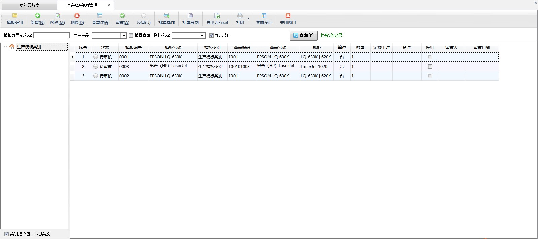Viewport: 538px width, 239px height.
Task: Click the 新增(N) add icon
Action: click(37, 16)
